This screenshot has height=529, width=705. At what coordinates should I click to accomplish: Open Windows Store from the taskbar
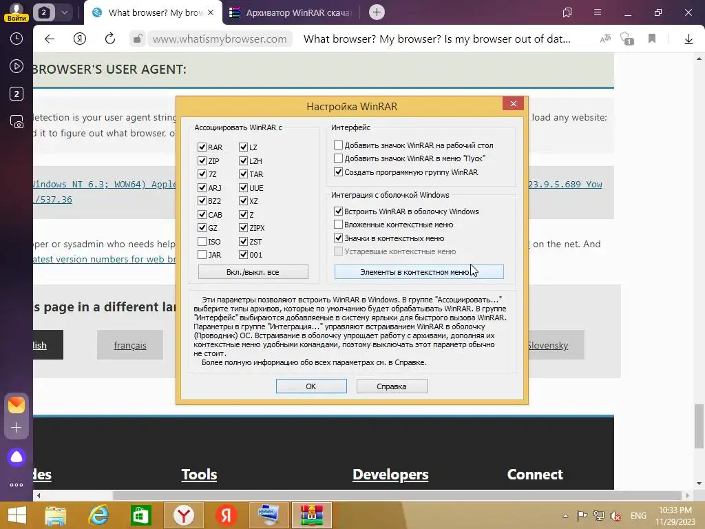coord(140,515)
